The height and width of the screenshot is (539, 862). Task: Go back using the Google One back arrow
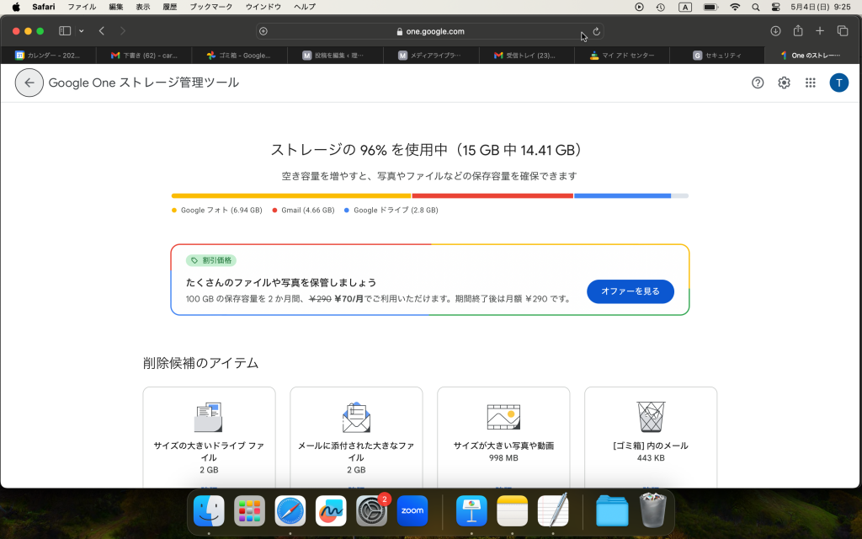(29, 83)
